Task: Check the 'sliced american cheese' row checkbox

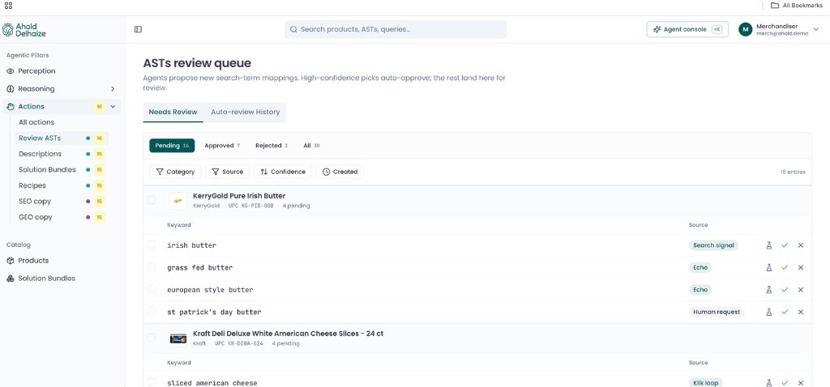Action: 152,382
